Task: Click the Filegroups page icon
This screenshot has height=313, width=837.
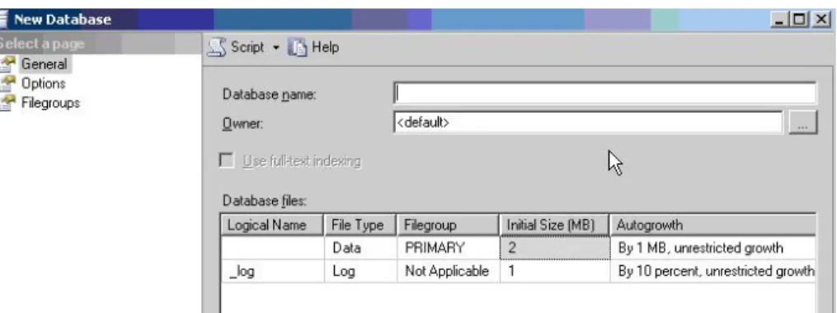Action: click(x=7, y=102)
